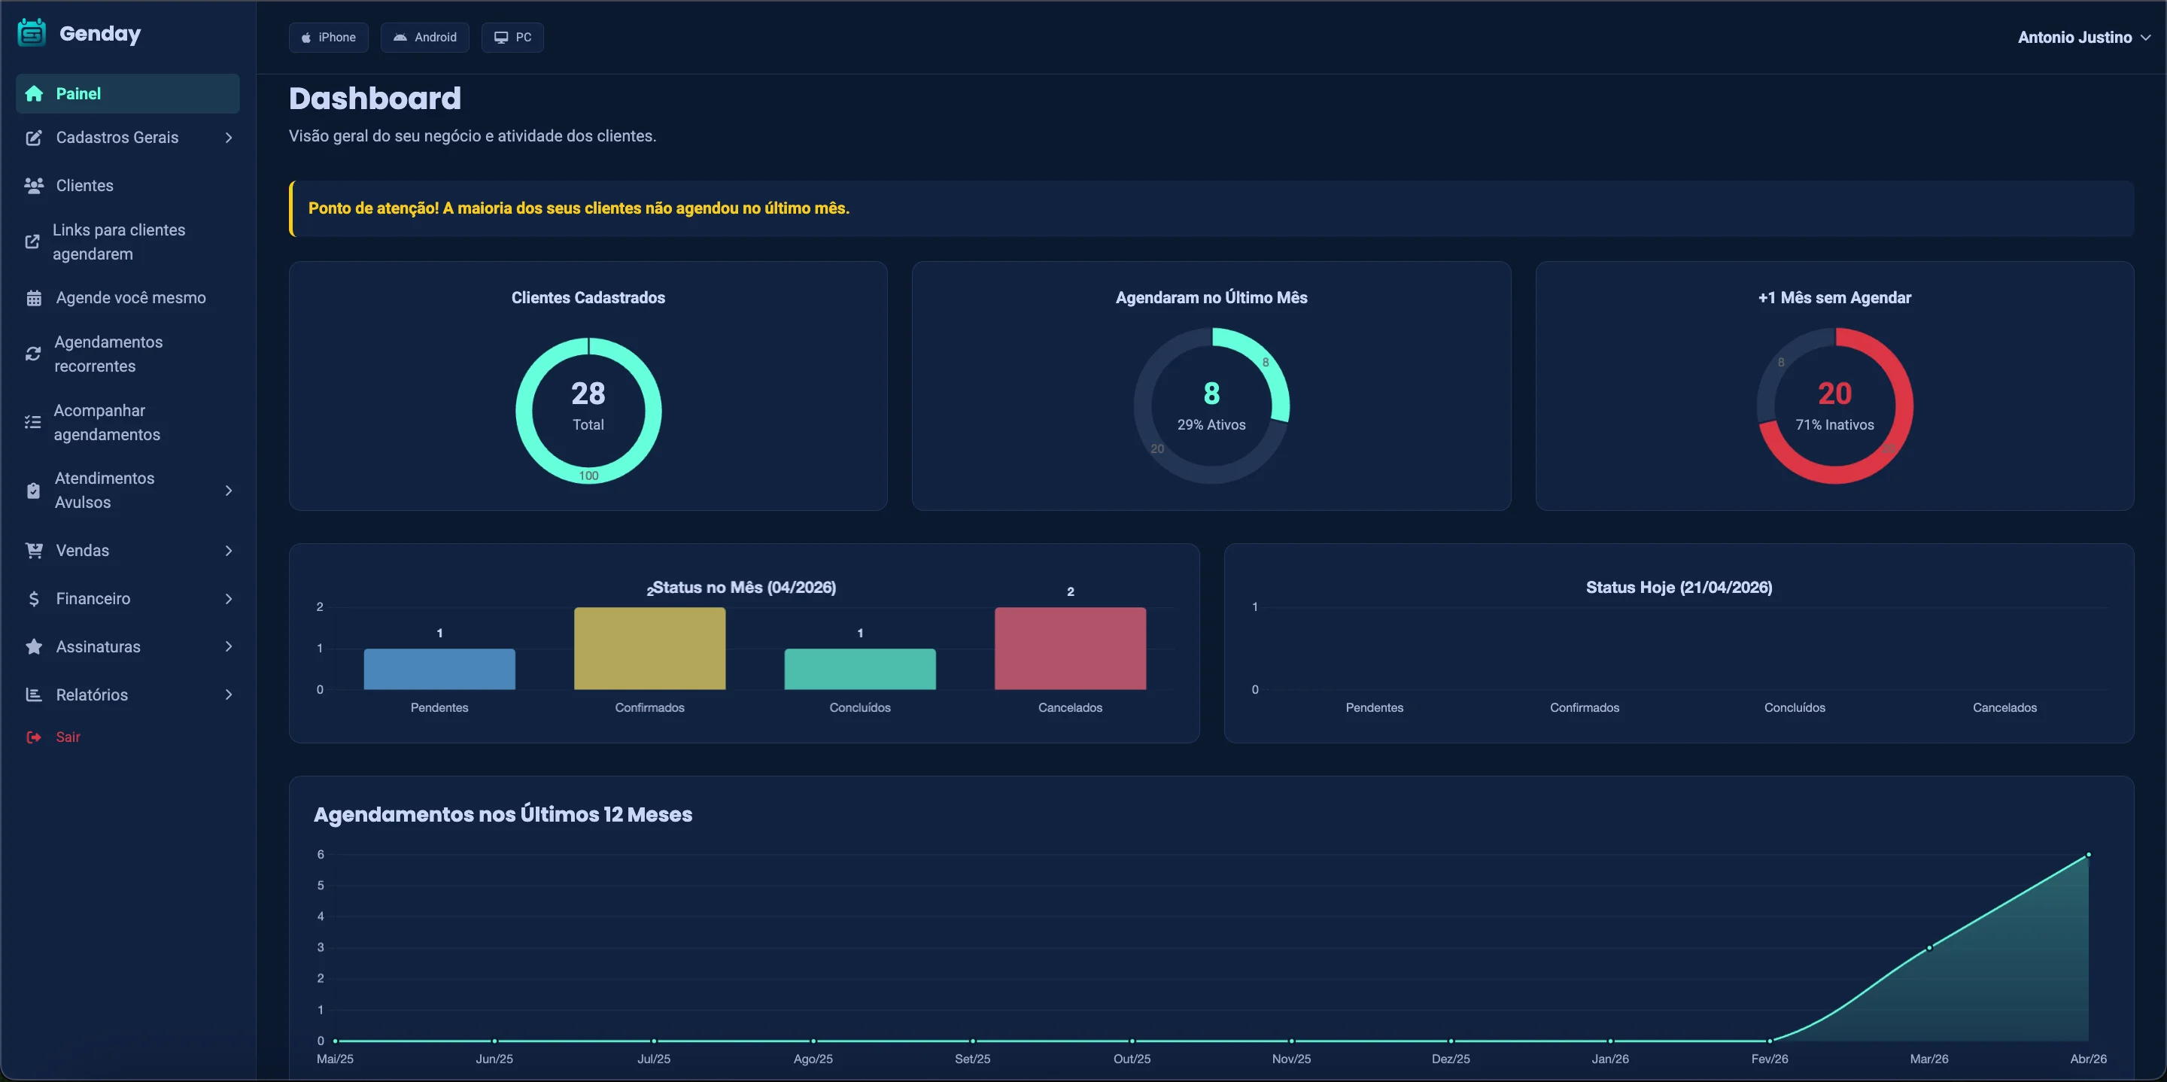This screenshot has width=2167, height=1082.
Task: Expand the Financeiro submenu arrow
Action: pyautogui.click(x=229, y=598)
